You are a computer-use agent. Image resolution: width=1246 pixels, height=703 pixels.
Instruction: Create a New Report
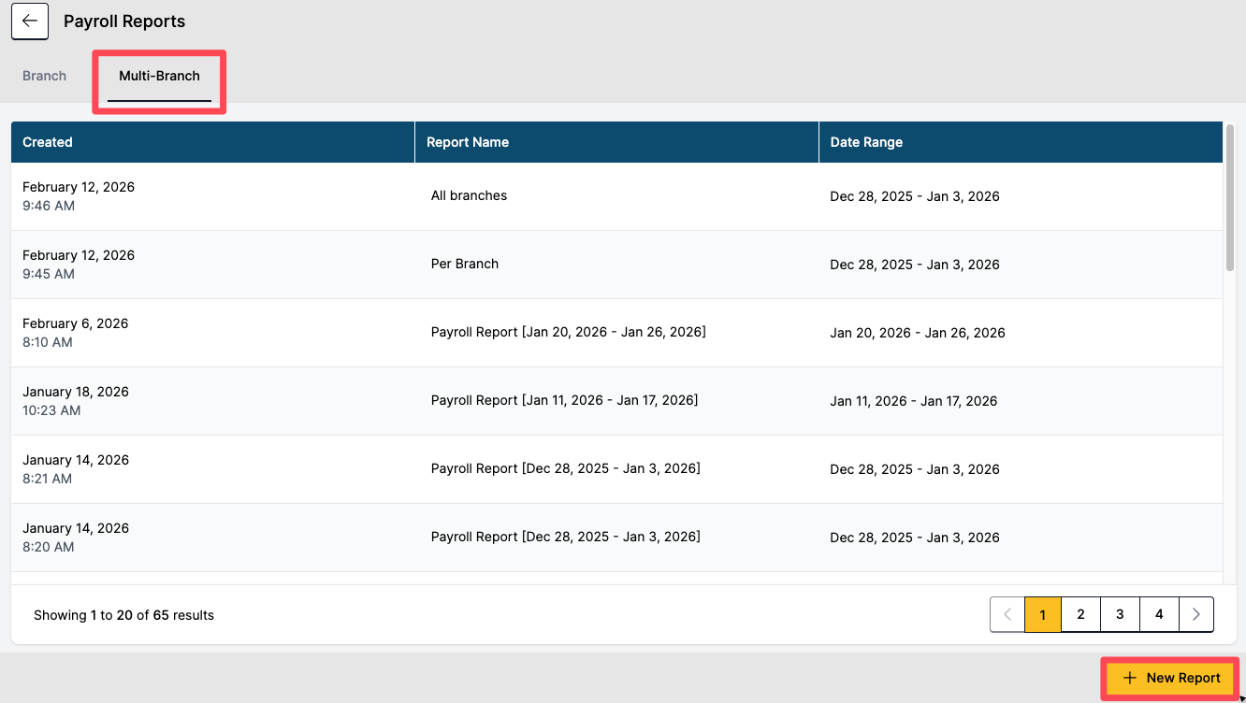pyautogui.click(x=1171, y=678)
